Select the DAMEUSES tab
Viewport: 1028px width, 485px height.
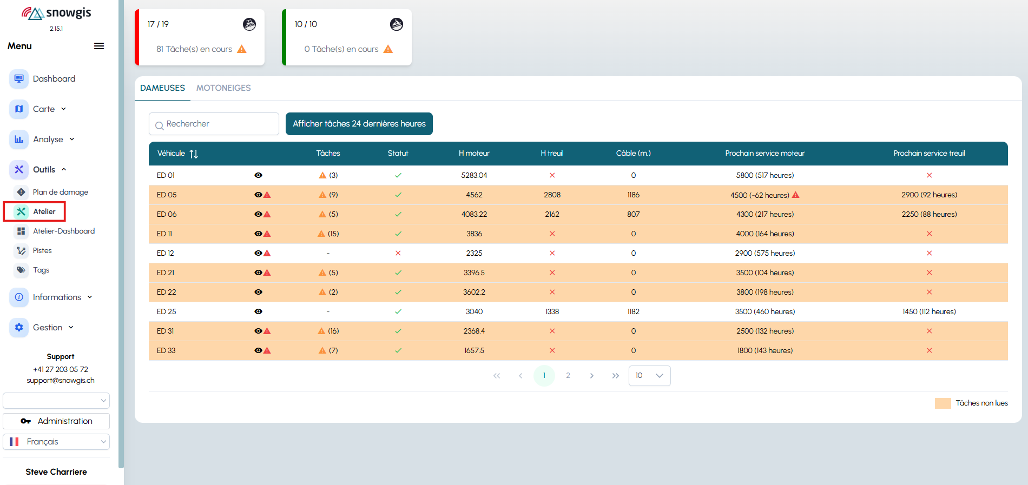click(162, 88)
